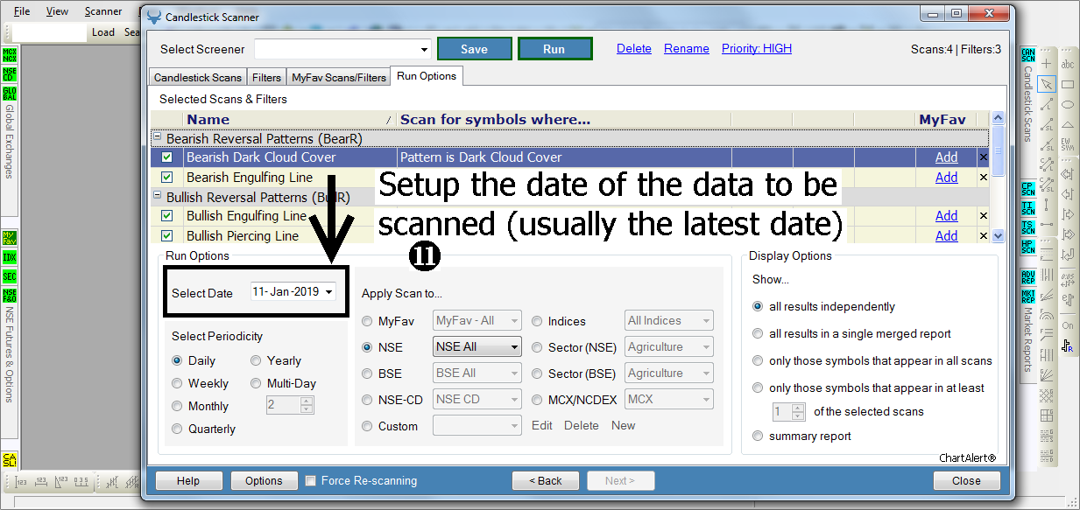Enable the Force Re-scanning checkbox
The width and height of the screenshot is (1080, 510).
coord(310,480)
